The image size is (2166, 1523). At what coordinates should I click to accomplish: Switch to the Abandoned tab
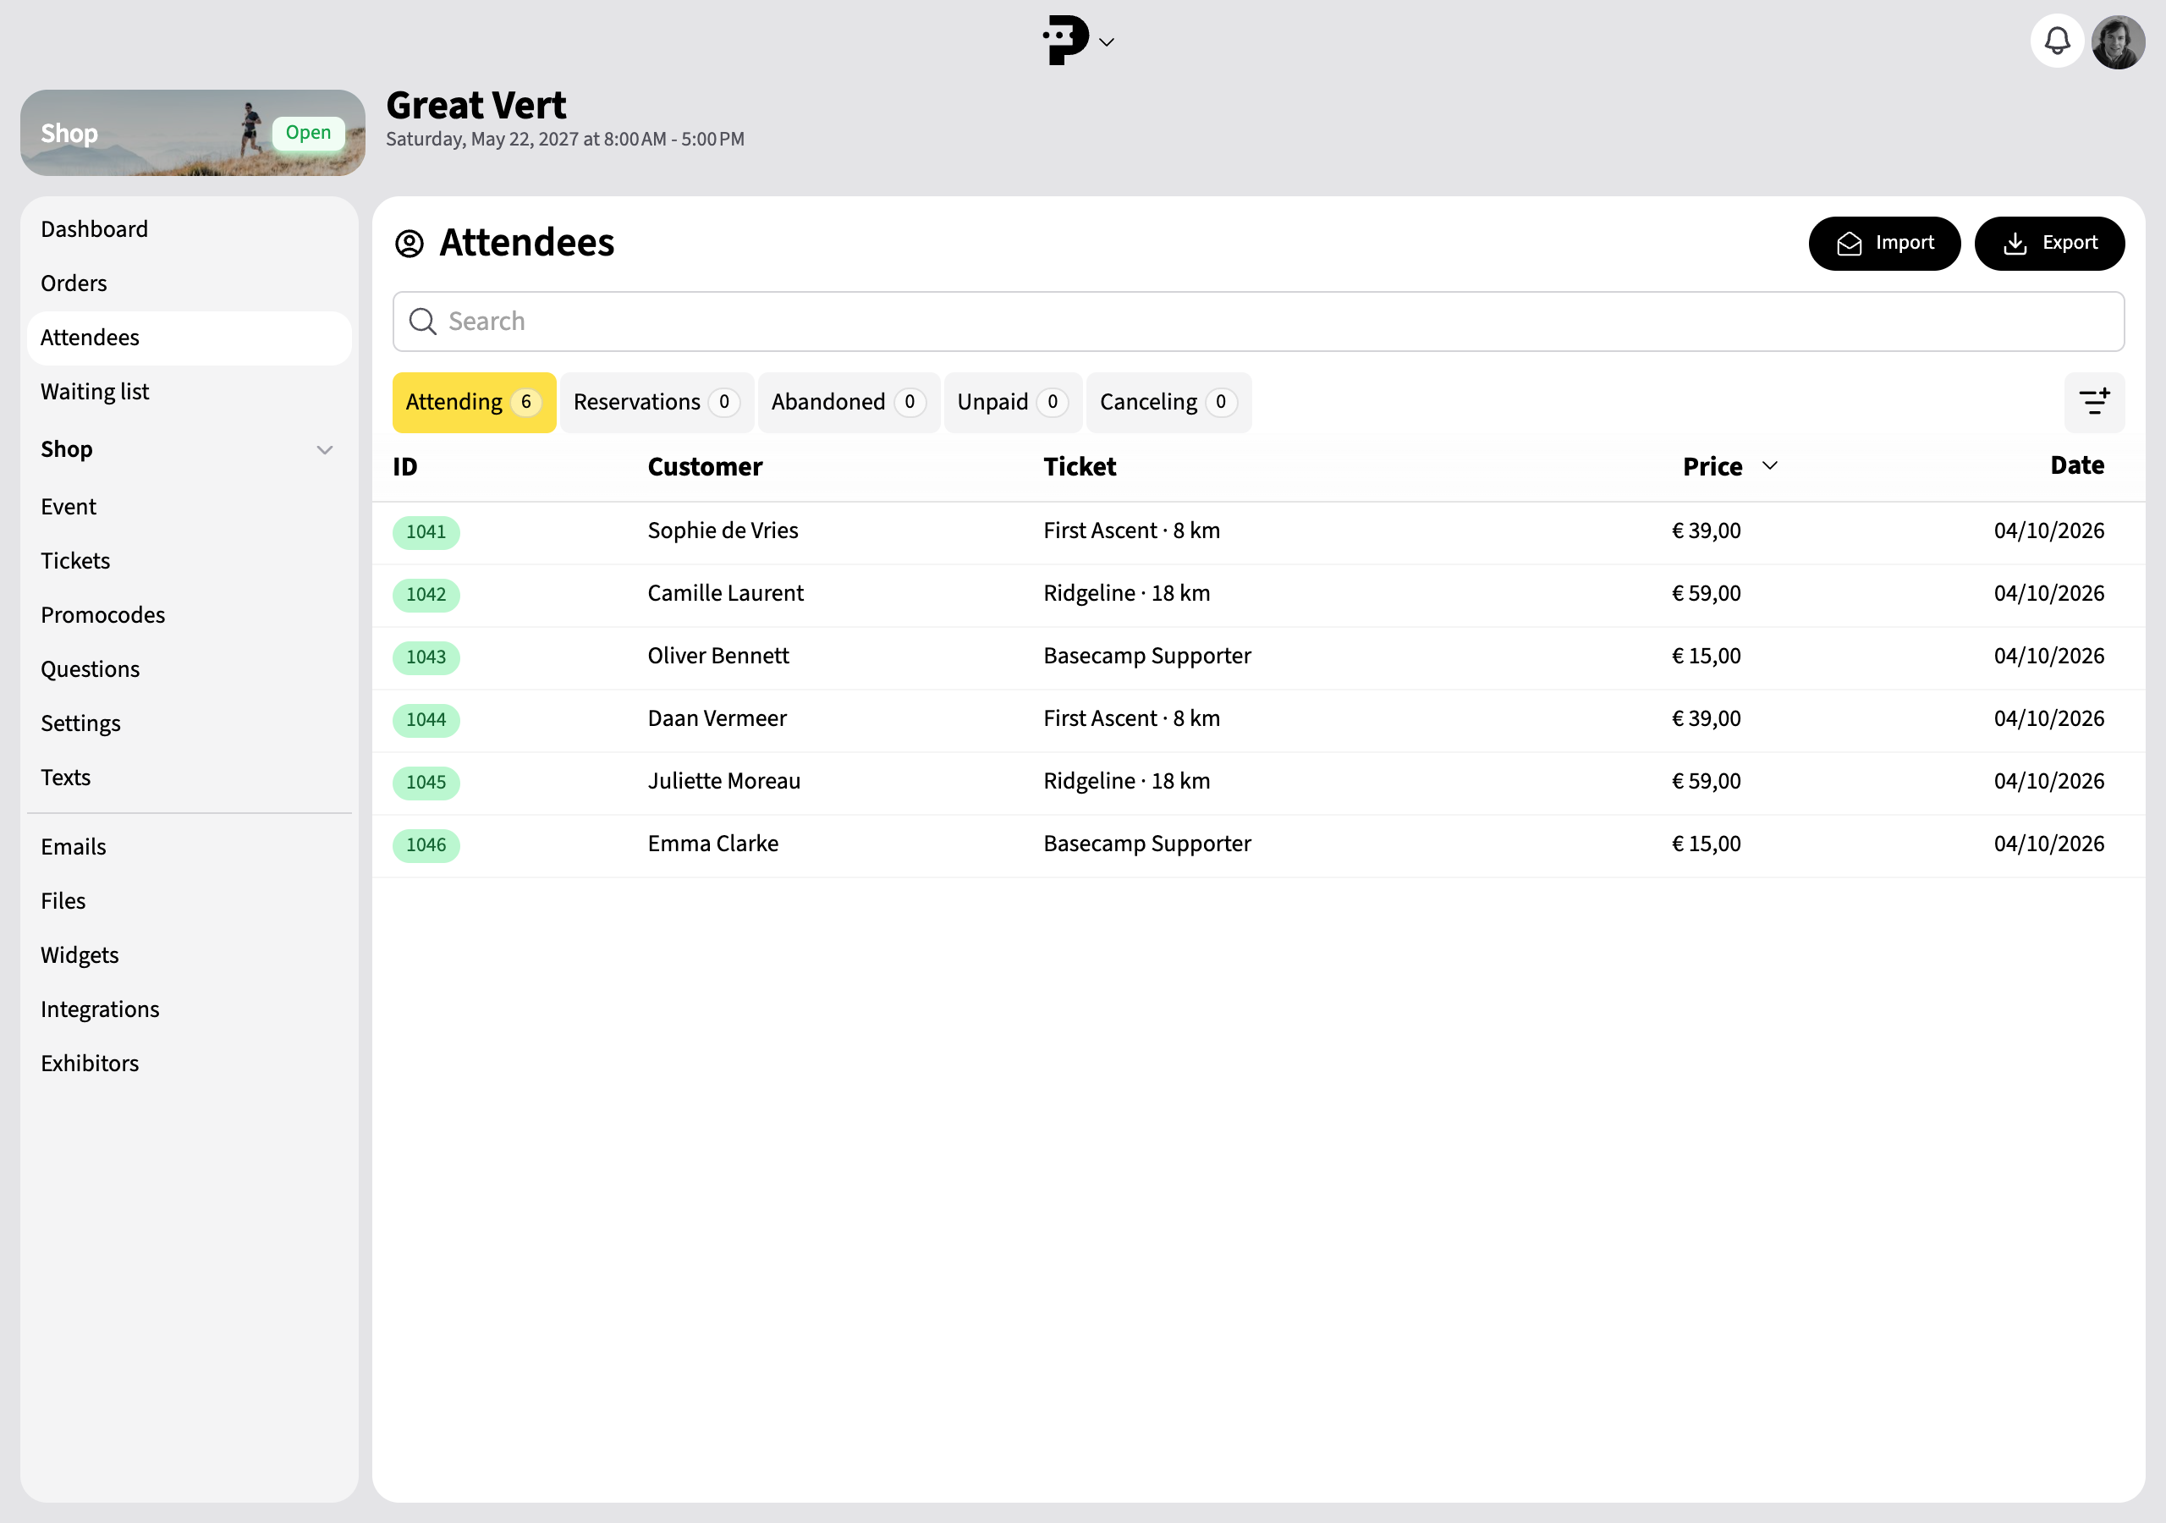tap(848, 403)
